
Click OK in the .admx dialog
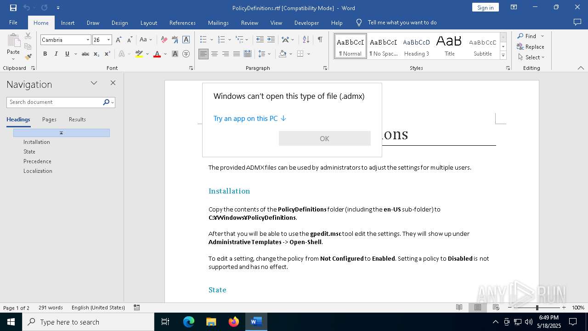pos(325,138)
